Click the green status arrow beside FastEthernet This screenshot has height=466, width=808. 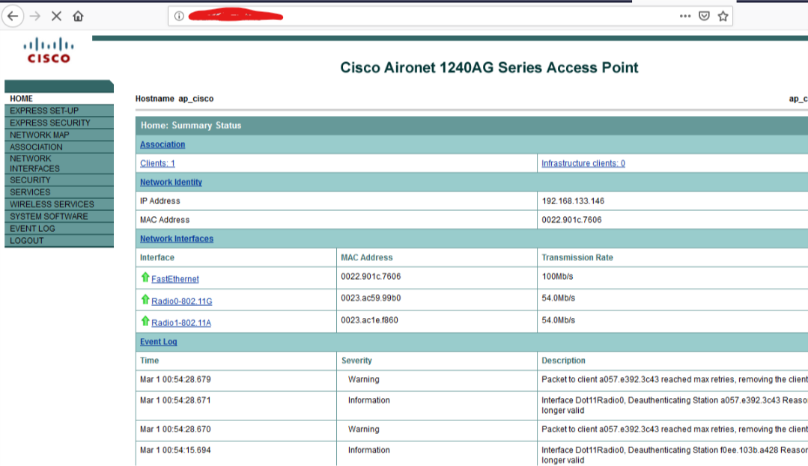tap(147, 278)
